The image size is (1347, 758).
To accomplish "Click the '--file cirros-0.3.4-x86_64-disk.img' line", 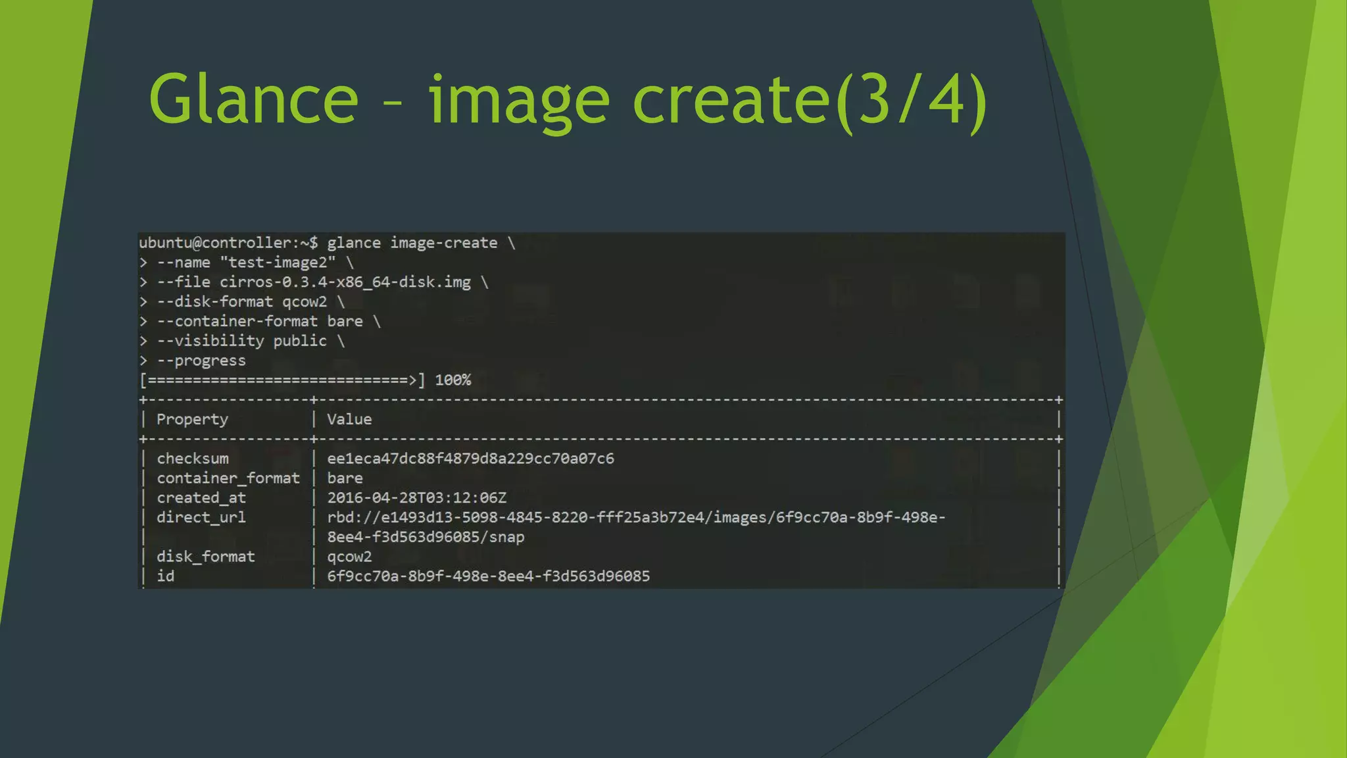I will click(x=313, y=282).
